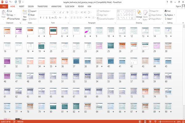Reset the slide with the Reset button
185x123 pixels.
click(x=31, y=15)
